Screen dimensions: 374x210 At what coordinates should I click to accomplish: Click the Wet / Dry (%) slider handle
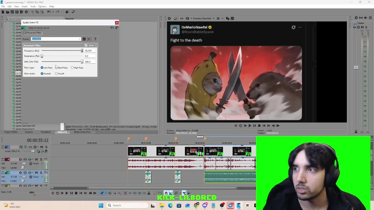click(x=82, y=62)
